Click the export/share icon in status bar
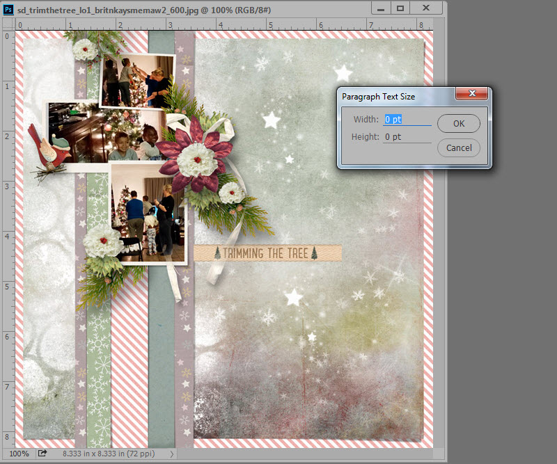The image size is (557, 464). coord(42,454)
